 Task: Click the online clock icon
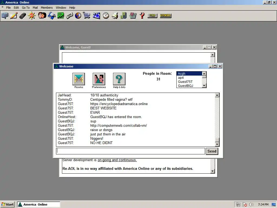(106, 15)
